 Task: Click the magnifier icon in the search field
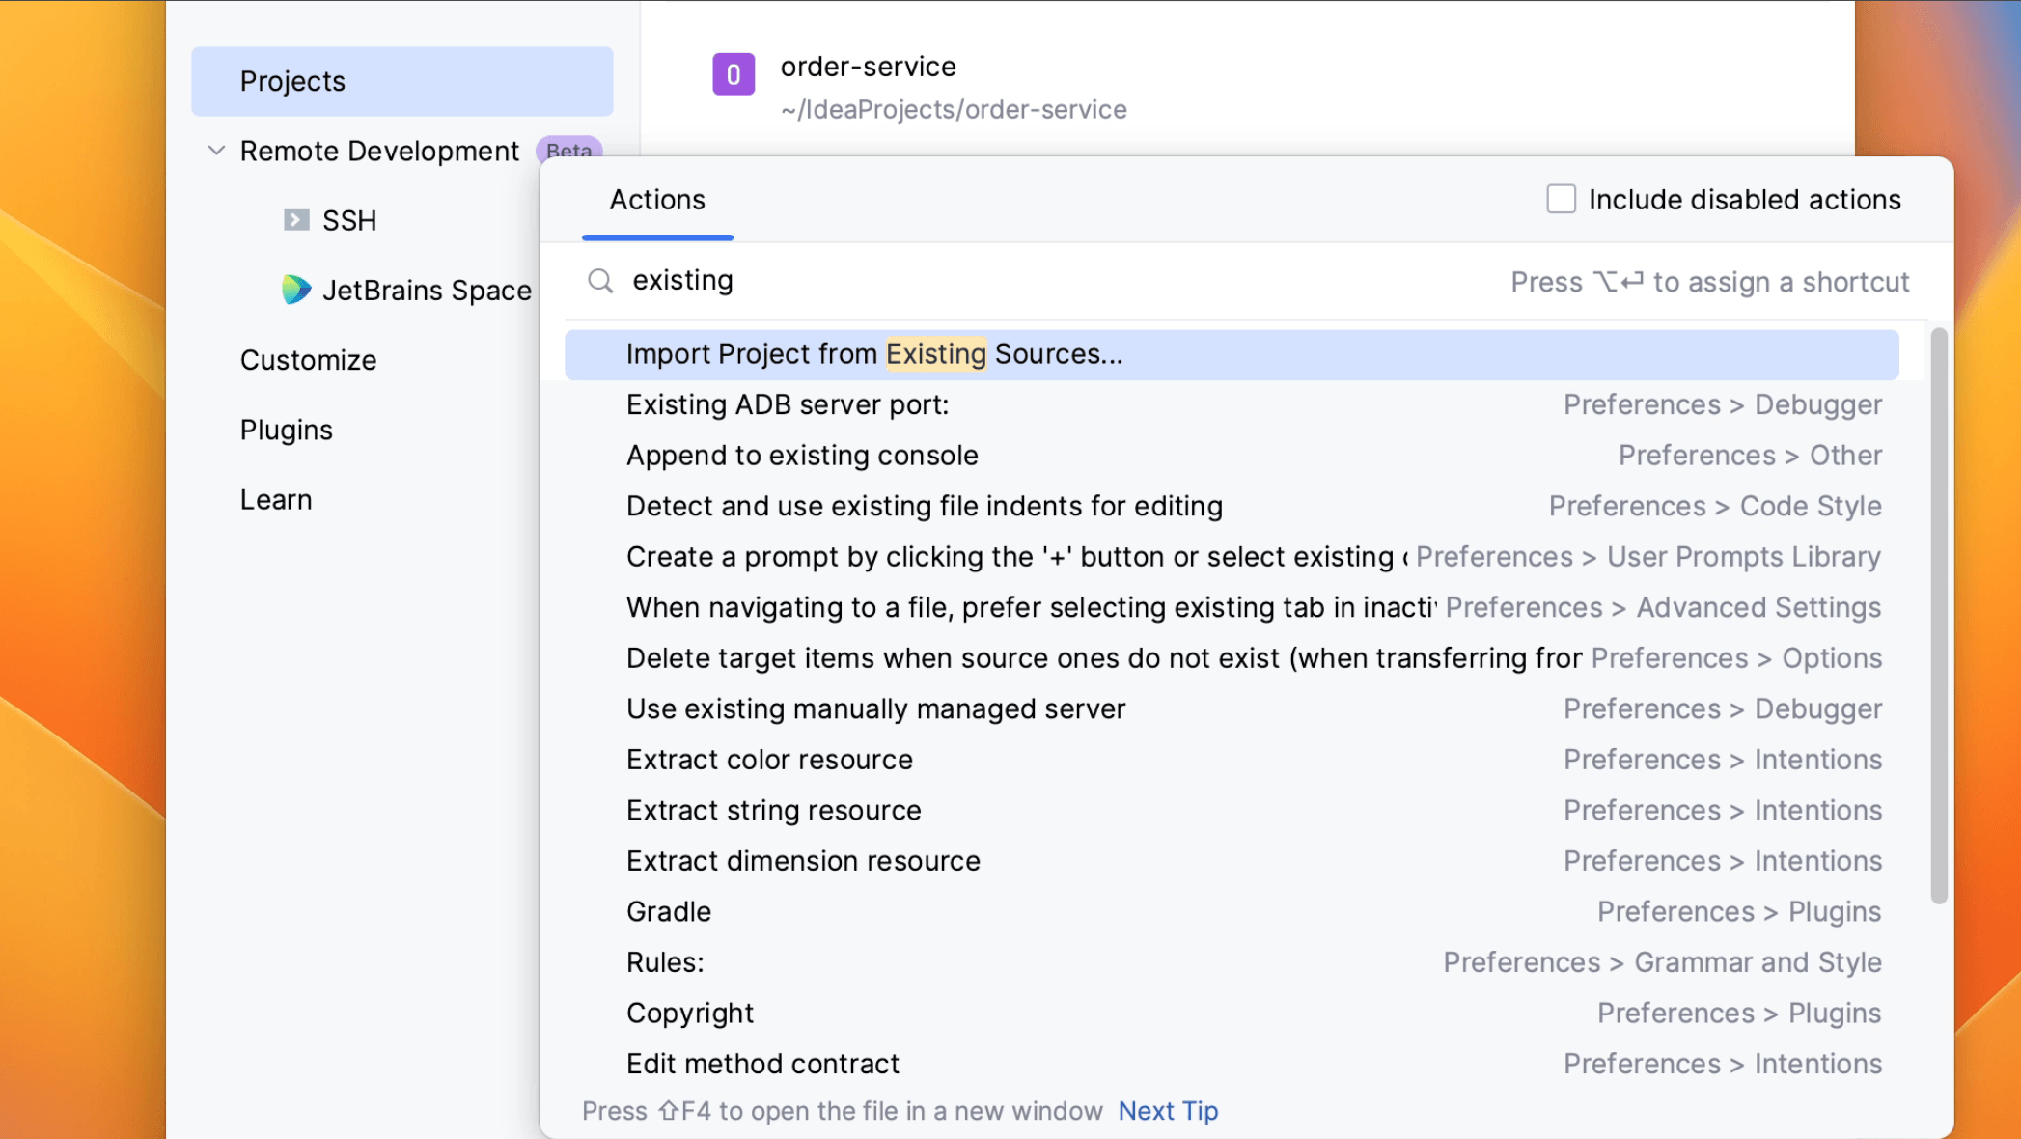pyautogui.click(x=600, y=281)
